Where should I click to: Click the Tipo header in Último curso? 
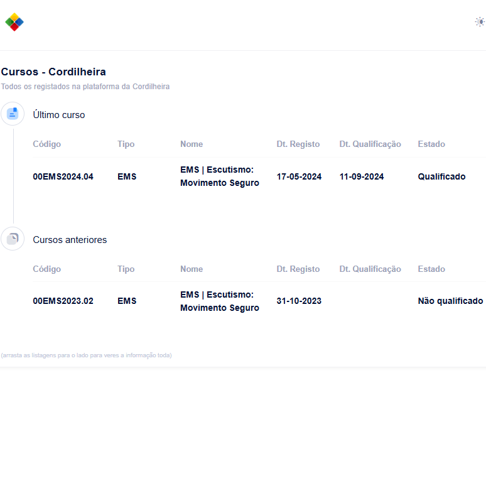click(126, 144)
